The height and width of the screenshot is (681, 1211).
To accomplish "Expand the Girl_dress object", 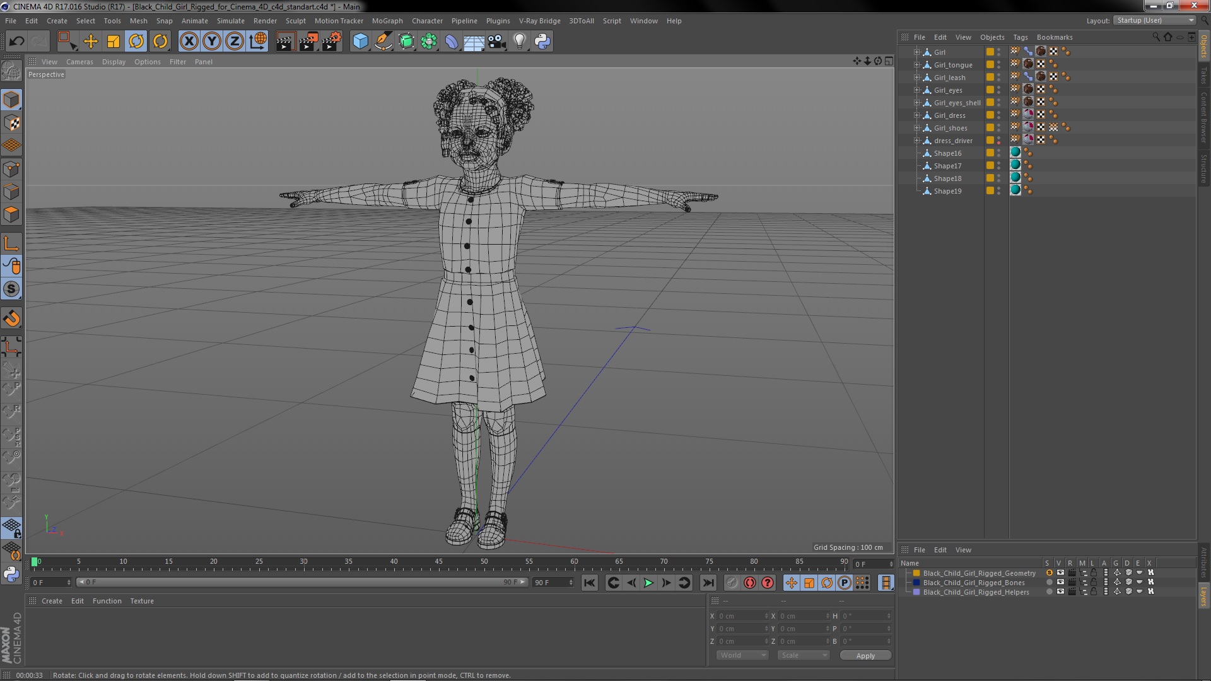I will [x=917, y=115].
